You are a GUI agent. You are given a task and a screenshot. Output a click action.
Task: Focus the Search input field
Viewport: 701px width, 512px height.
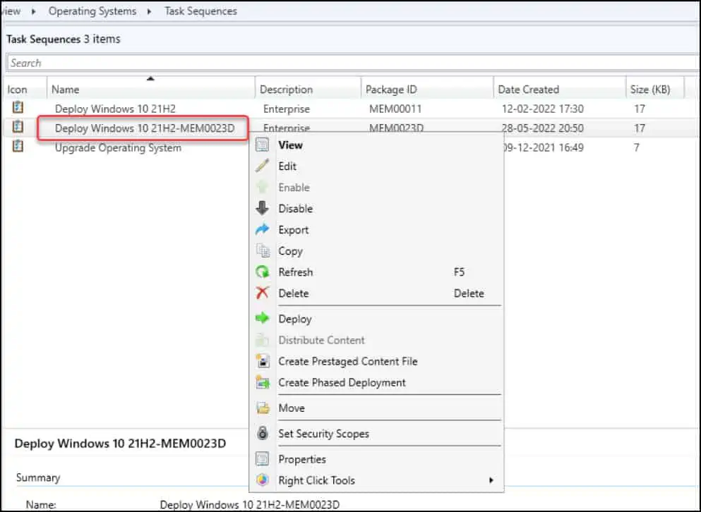(353, 63)
